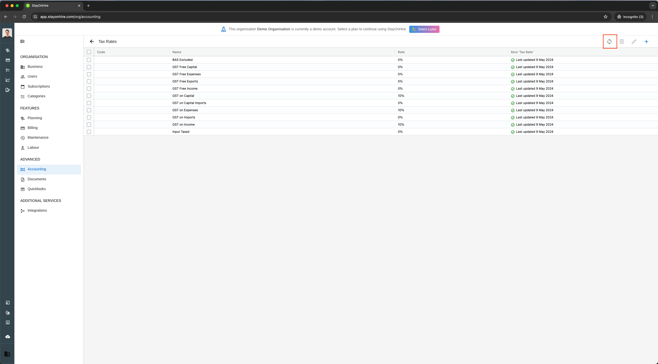Collapse sidebar with the menu toggle icon
The image size is (658, 364).
point(22,41)
